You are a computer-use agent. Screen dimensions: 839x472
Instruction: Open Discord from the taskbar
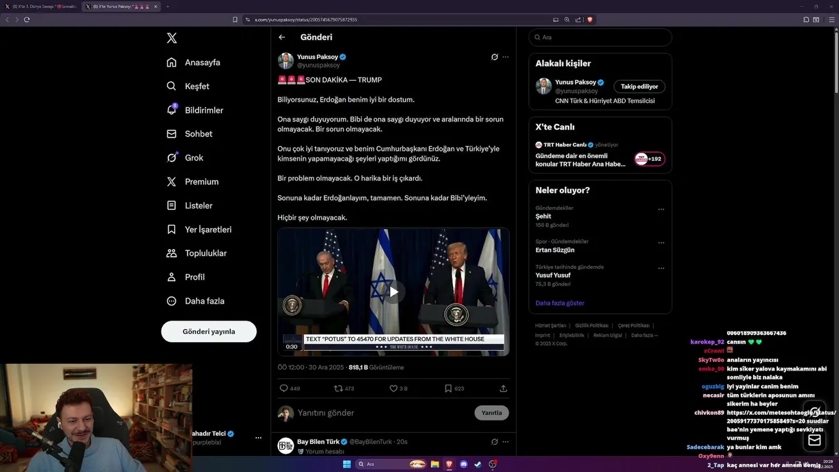click(x=464, y=464)
